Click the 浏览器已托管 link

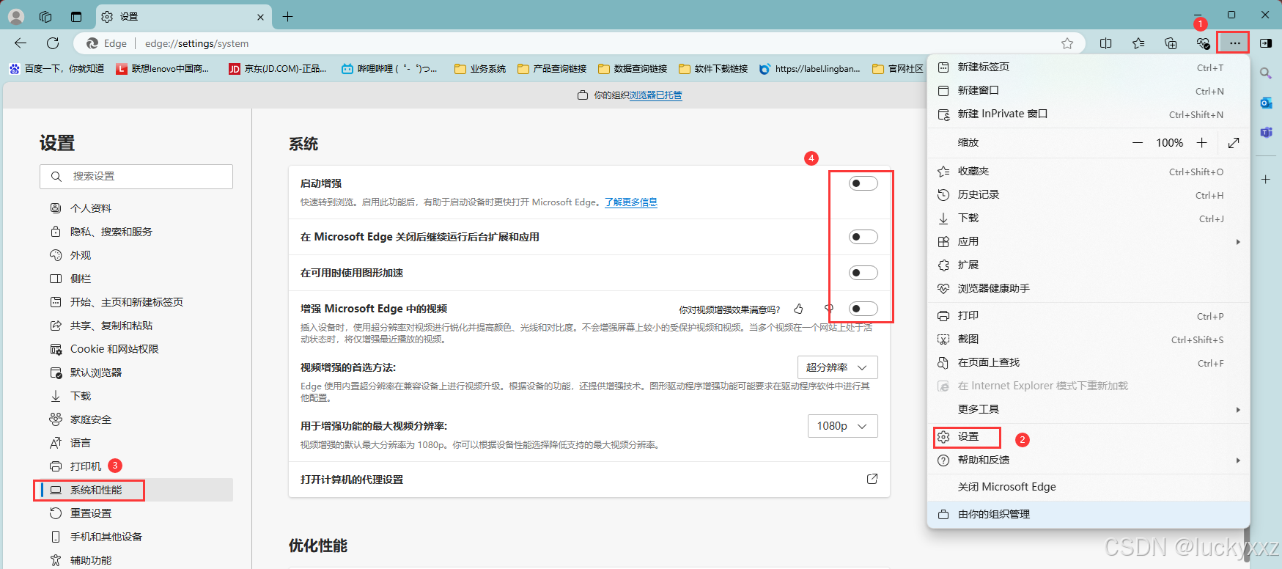tap(656, 95)
